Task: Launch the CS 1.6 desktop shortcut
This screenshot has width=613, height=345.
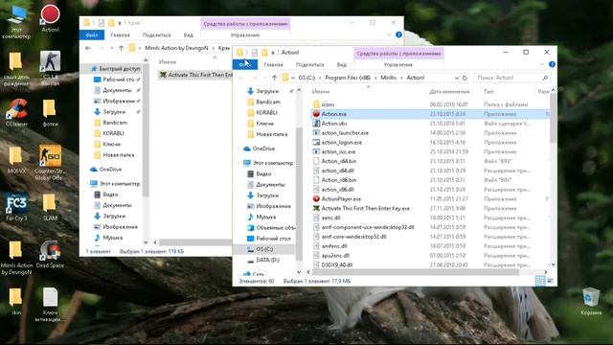Action: tap(50, 68)
